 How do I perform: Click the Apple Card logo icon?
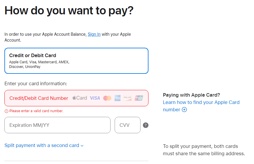[80, 98]
